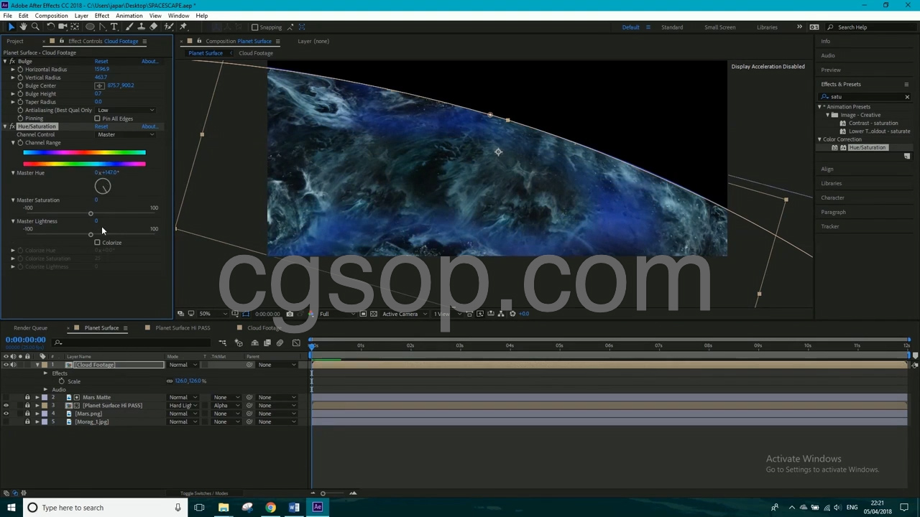This screenshot has width=920, height=517.
Task: Select the Selection arrow tool
Action: [11, 27]
